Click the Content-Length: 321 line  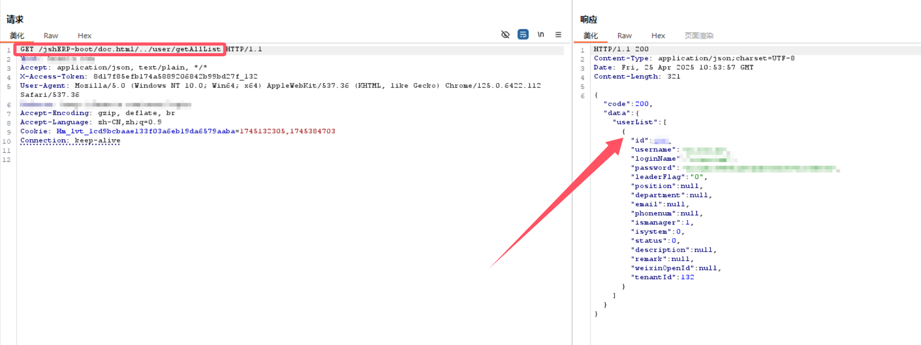(x=637, y=77)
